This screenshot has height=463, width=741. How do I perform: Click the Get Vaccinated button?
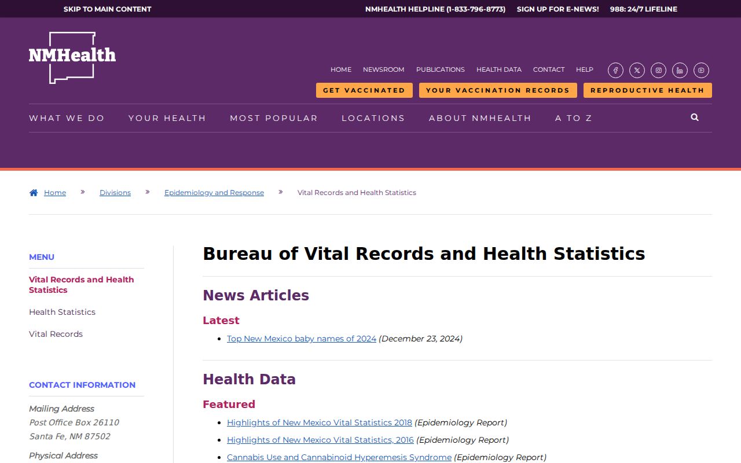point(364,90)
